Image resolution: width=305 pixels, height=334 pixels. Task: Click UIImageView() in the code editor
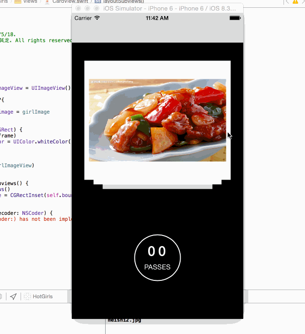click(x=51, y=88)
